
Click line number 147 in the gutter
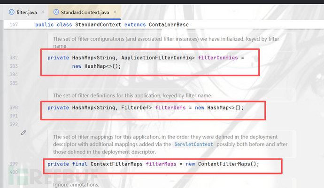[x=13, y=24]
